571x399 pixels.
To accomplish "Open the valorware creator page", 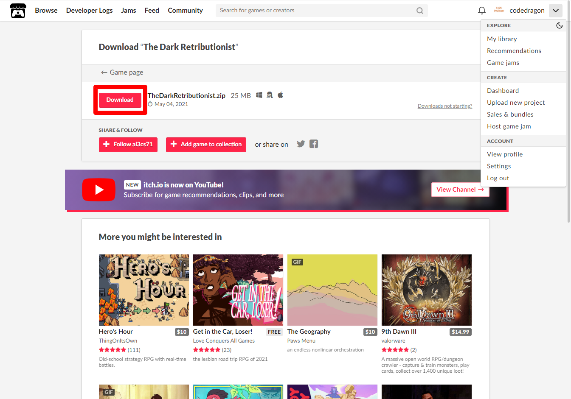I will coord(393,341).
